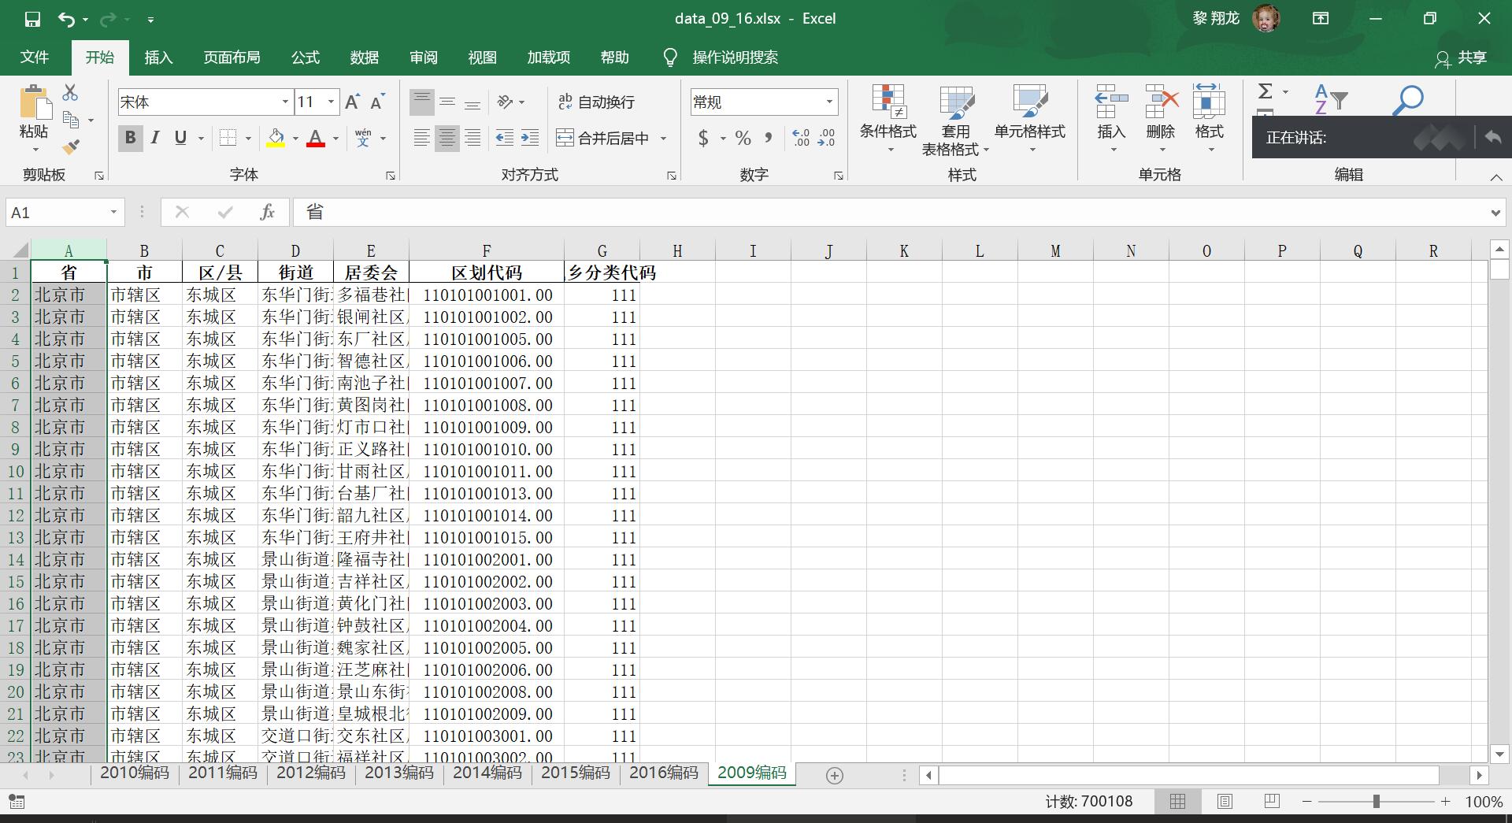The width and height of the screenshot is (1512, 823).
Task: Click the Percent Style icon
Action: (x=743, y=139)
